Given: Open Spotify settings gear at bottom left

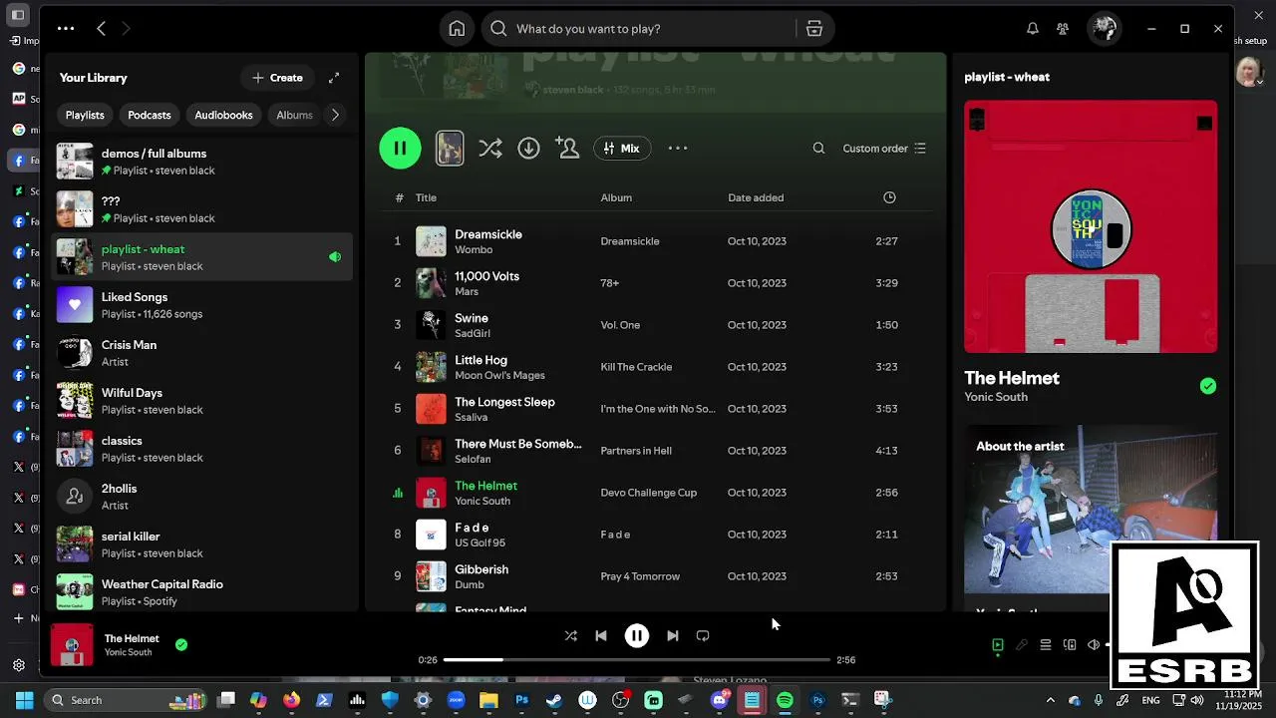Looking at the screenshot, I should pos(19,665).
